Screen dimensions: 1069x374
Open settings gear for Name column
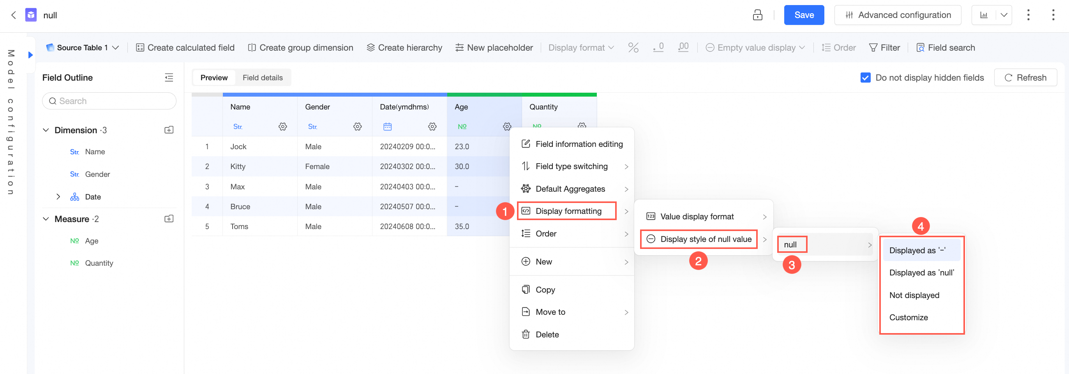click(x=282, y=127)
